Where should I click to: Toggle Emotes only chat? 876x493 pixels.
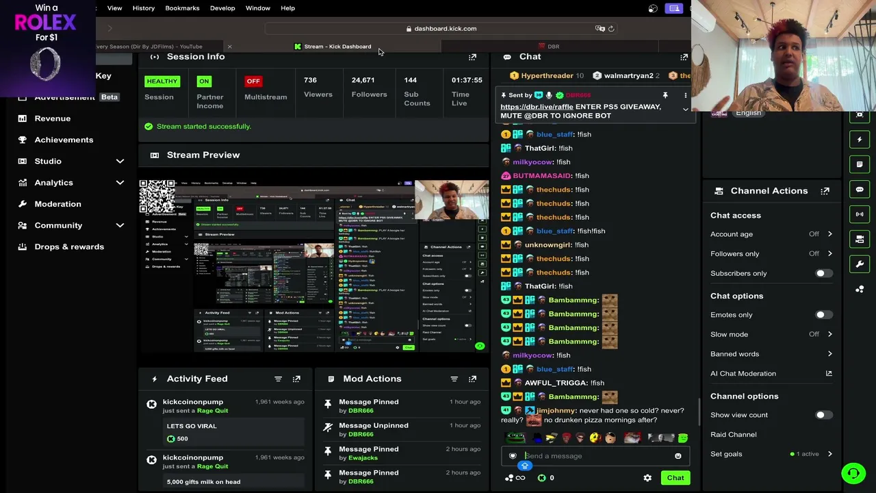(x=823, y=315)
